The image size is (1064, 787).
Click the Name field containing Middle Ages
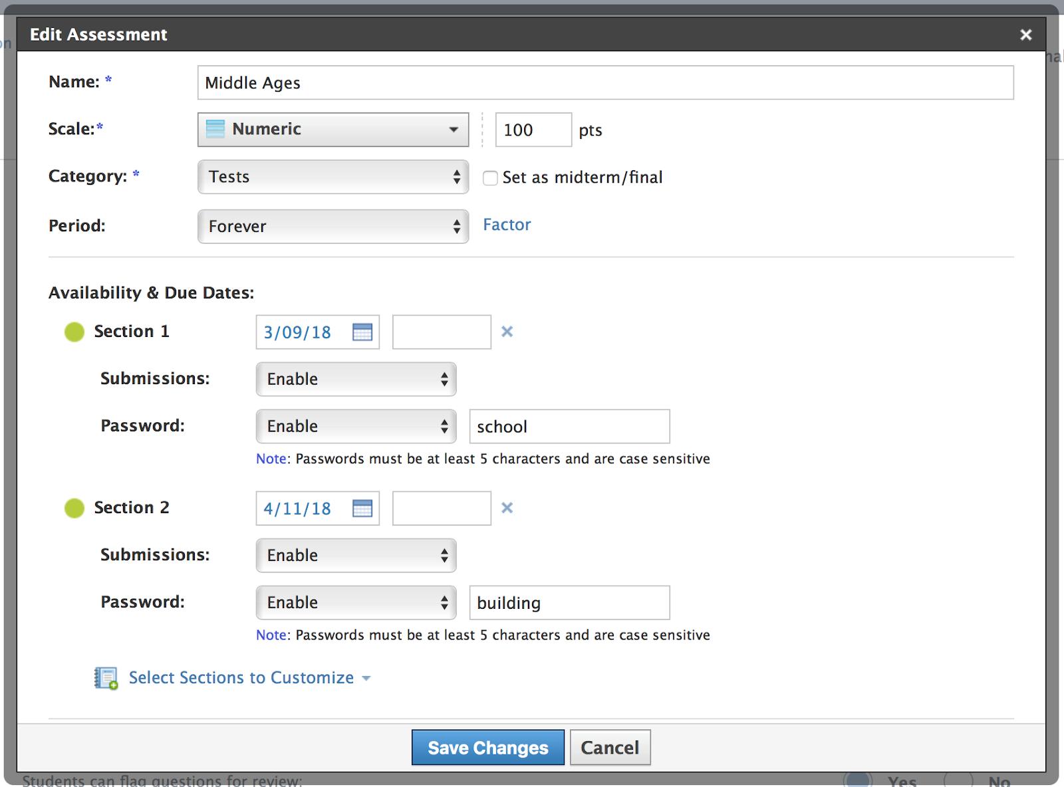click(x=605, y=83)
